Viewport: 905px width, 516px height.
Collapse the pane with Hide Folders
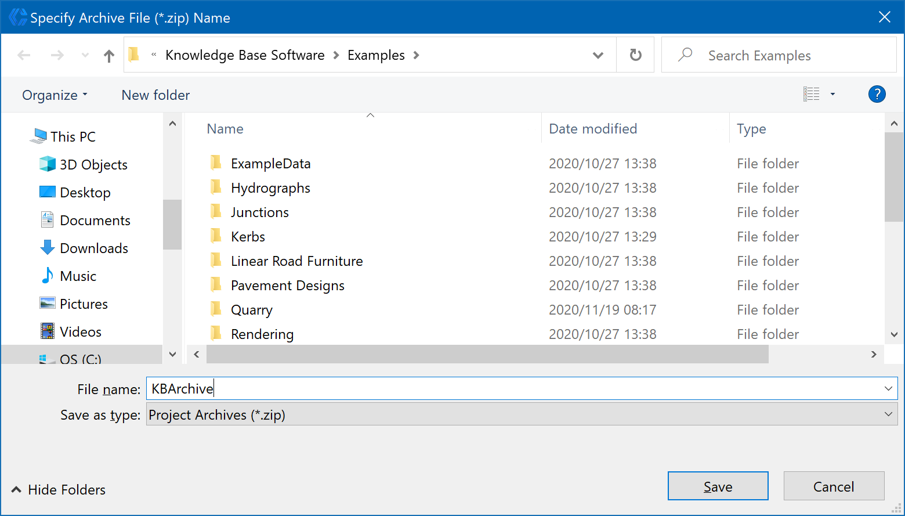tap(58, 490)
